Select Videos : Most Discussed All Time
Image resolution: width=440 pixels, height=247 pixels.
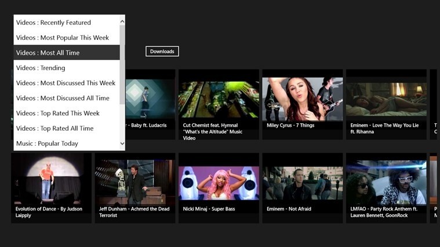[x=63, y=98]
